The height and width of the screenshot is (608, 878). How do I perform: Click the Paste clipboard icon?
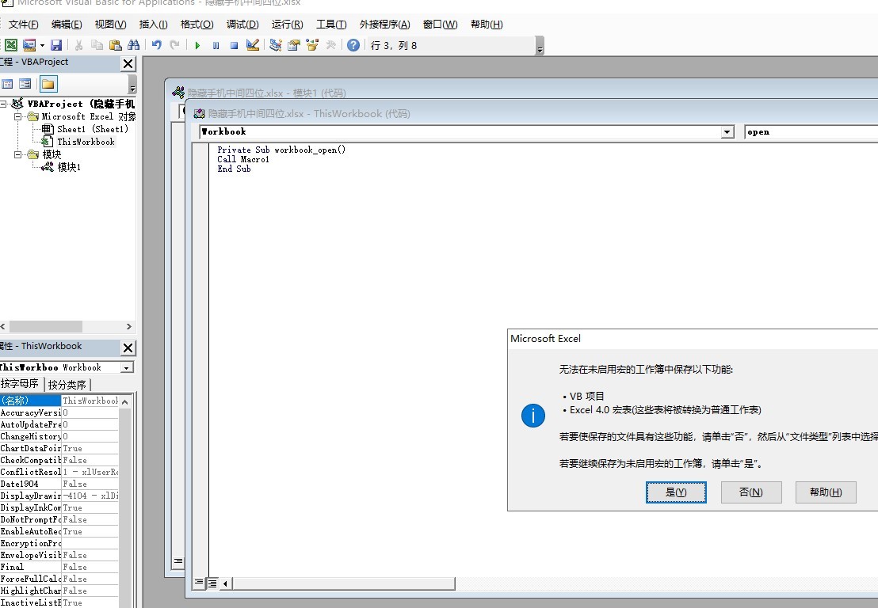[x=116, y=45]
